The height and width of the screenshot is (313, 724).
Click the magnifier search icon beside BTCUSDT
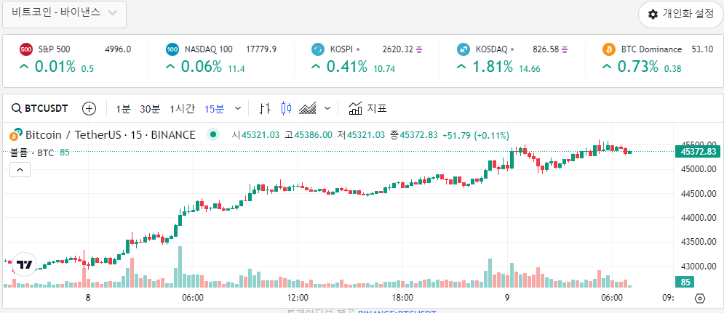point(17,109)
